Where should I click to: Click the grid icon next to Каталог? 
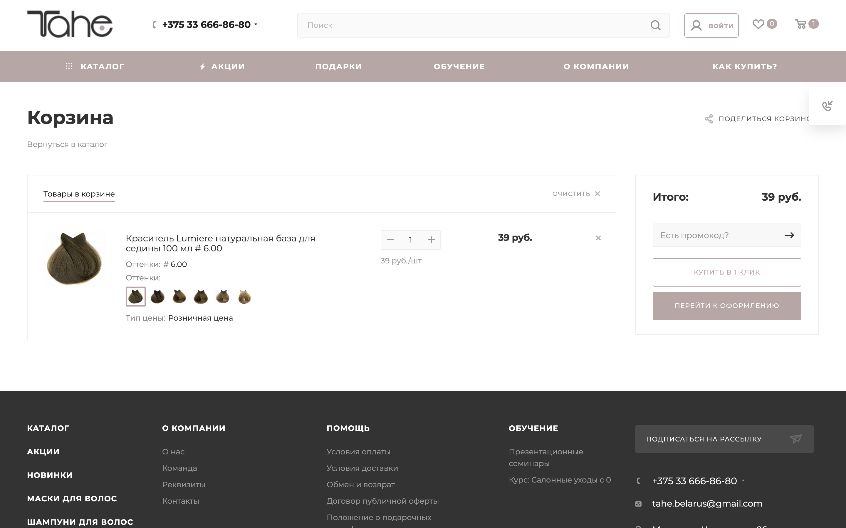(x=69, y=66)
